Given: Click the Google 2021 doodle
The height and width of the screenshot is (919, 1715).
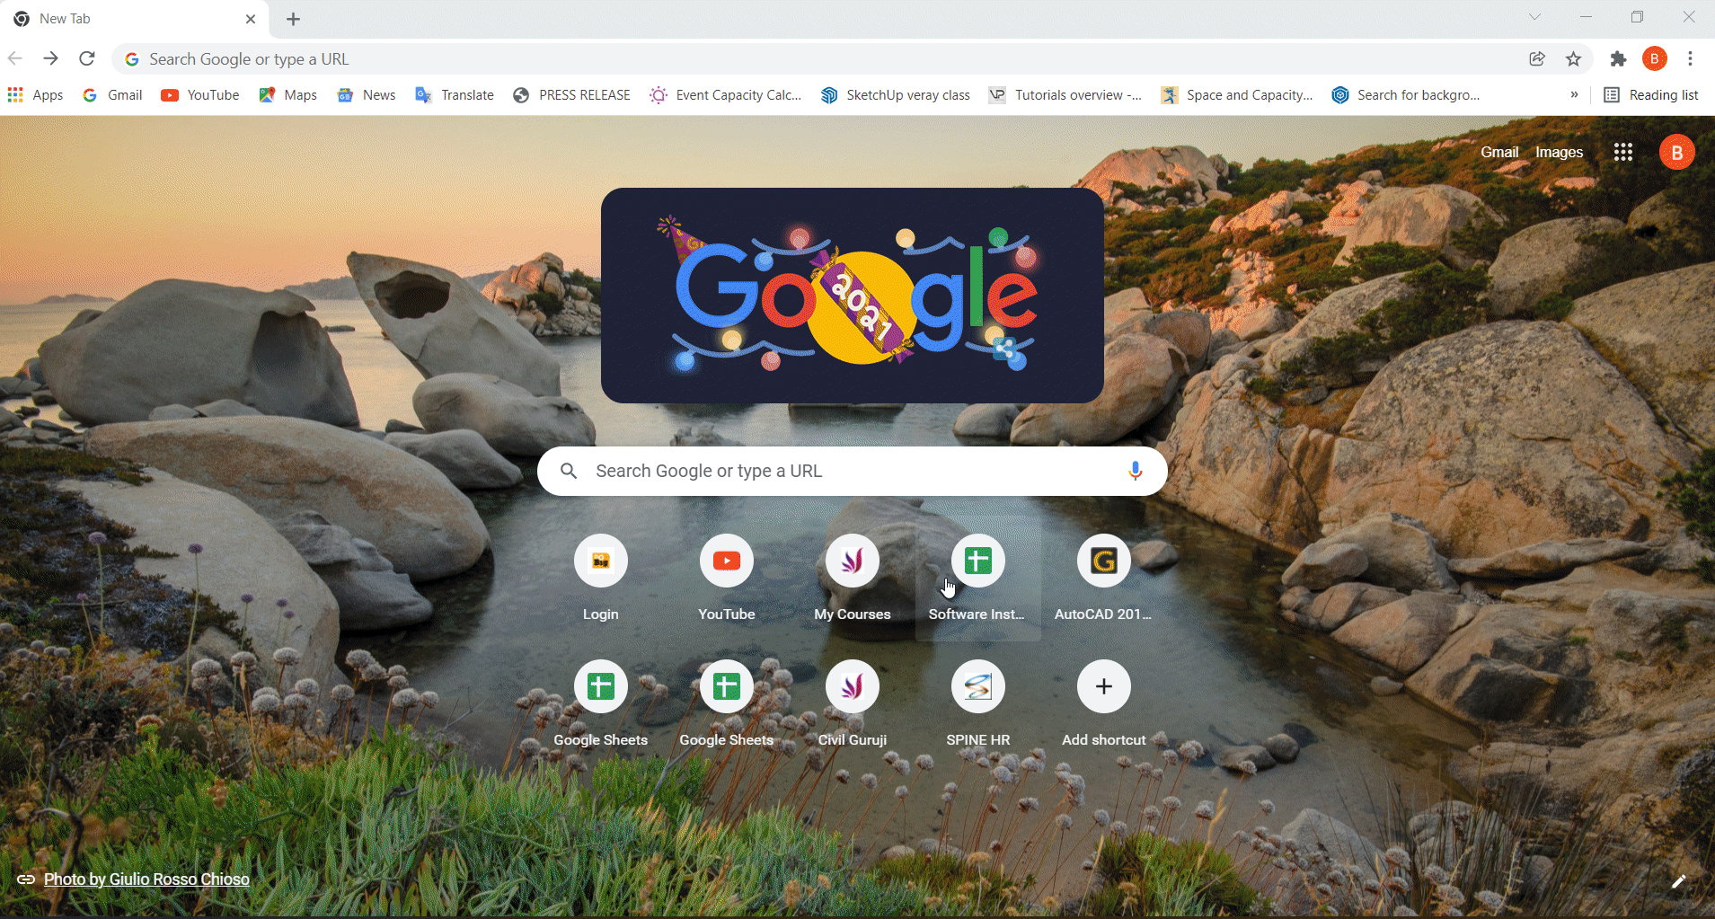Looking at the screenshot, I should [852, 295].
